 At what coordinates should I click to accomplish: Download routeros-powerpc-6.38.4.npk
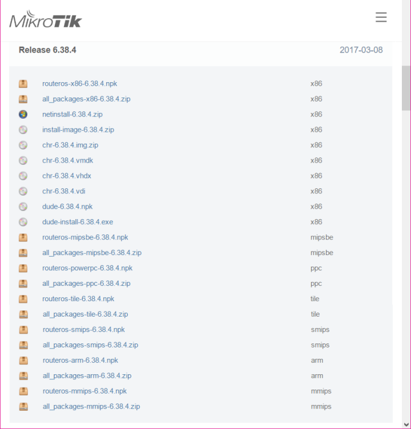pos(87,268)
